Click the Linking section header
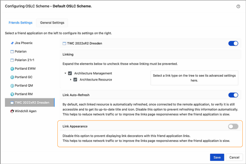 151,54
